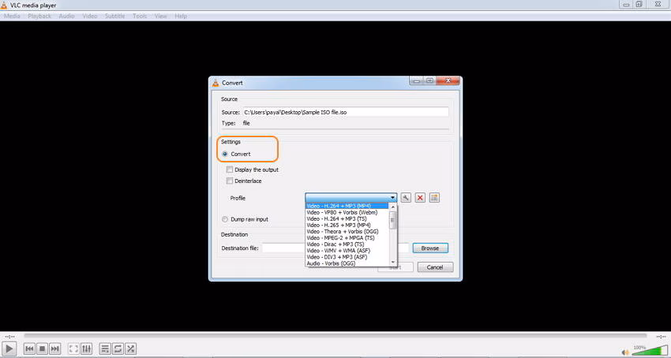671x358 pixels.
Task: Open the Tools menu
Action: click(x=140, y=17)
